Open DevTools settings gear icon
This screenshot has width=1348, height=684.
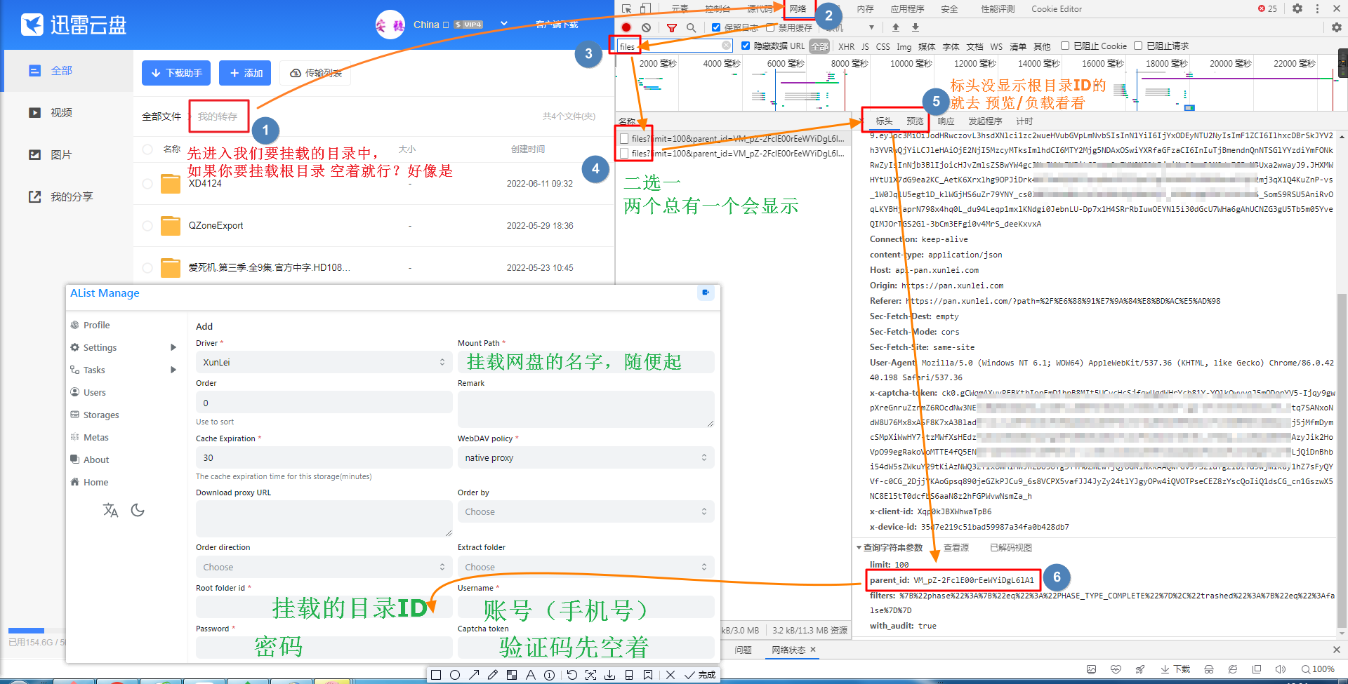click(1297, 8)
